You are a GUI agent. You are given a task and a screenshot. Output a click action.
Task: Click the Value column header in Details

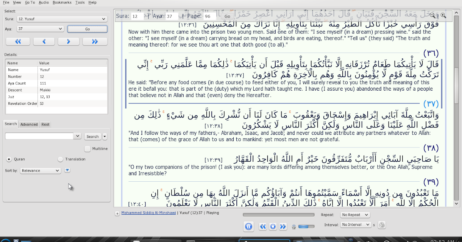coord(72,63)
